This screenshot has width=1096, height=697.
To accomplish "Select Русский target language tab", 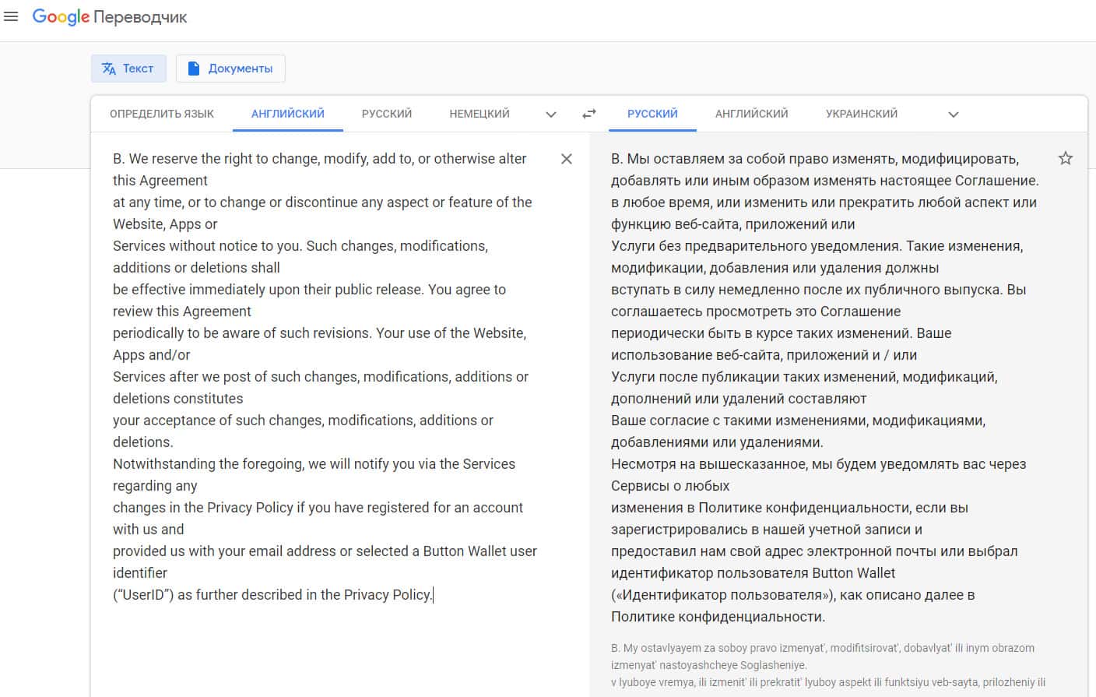I will point(652,114).
